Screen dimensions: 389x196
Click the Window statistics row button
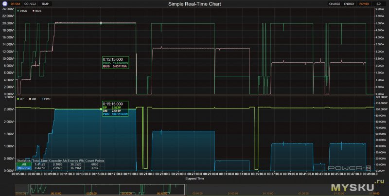24,168
